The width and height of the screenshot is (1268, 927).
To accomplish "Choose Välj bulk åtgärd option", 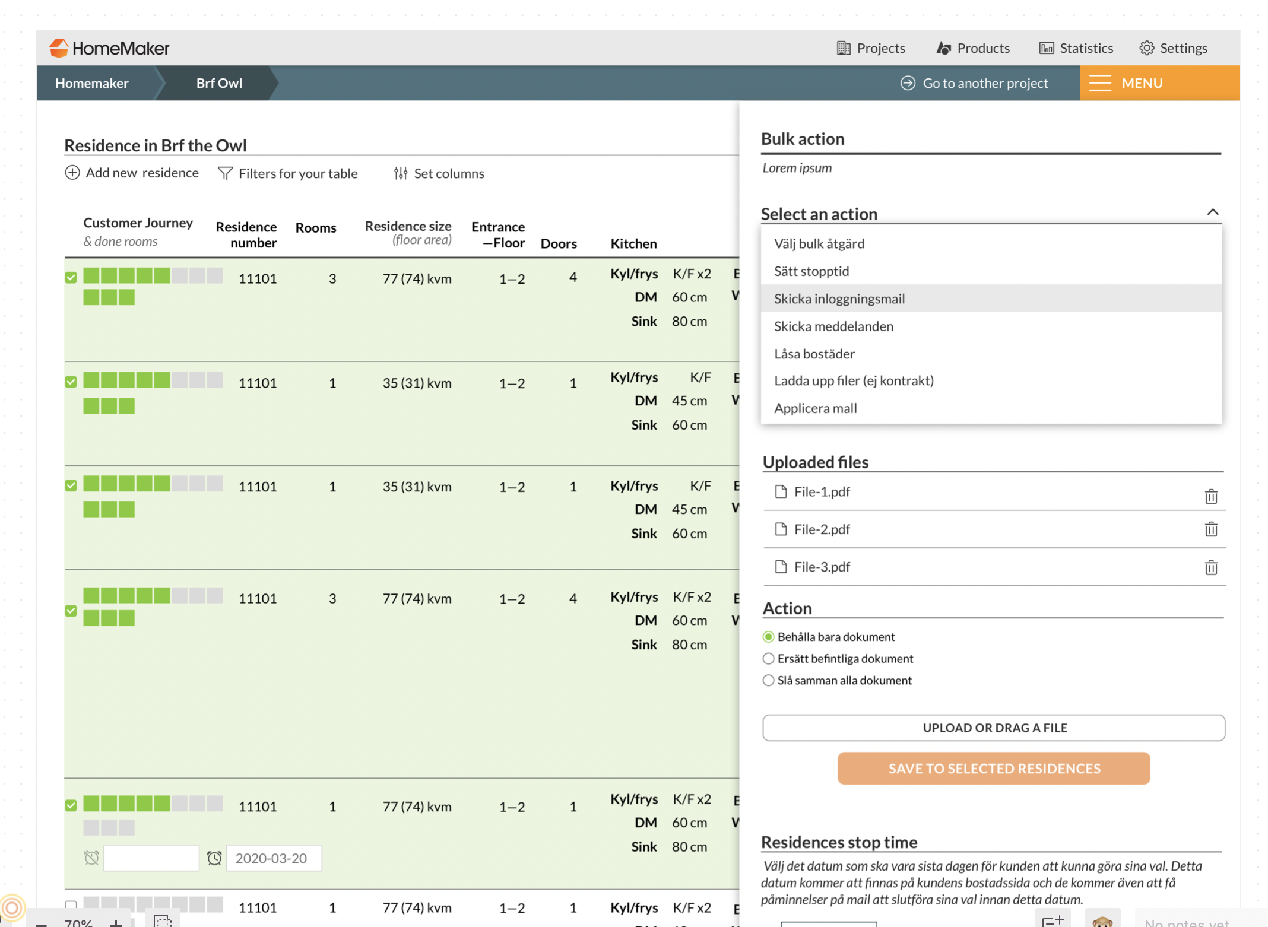I will tap(991, 243).
